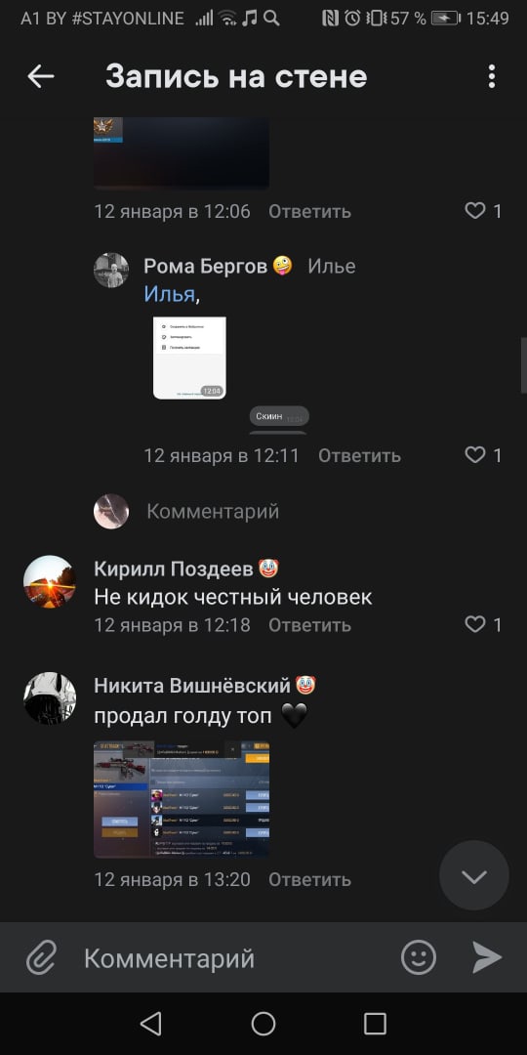Tap the back arrow icon

coord(40,77)
